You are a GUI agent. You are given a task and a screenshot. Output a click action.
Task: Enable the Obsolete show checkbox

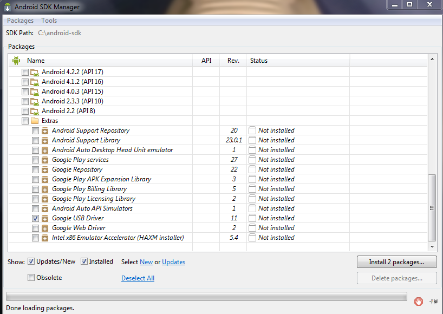click(31, 278)
